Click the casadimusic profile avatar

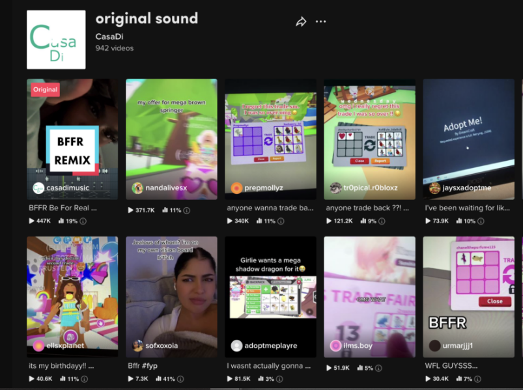tap(38, 188)
